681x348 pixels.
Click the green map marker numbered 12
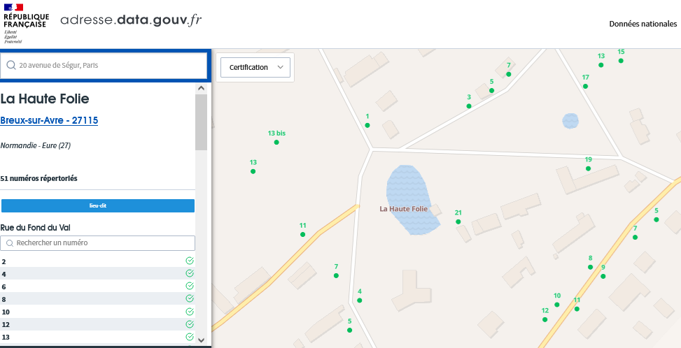pos(545,319)
